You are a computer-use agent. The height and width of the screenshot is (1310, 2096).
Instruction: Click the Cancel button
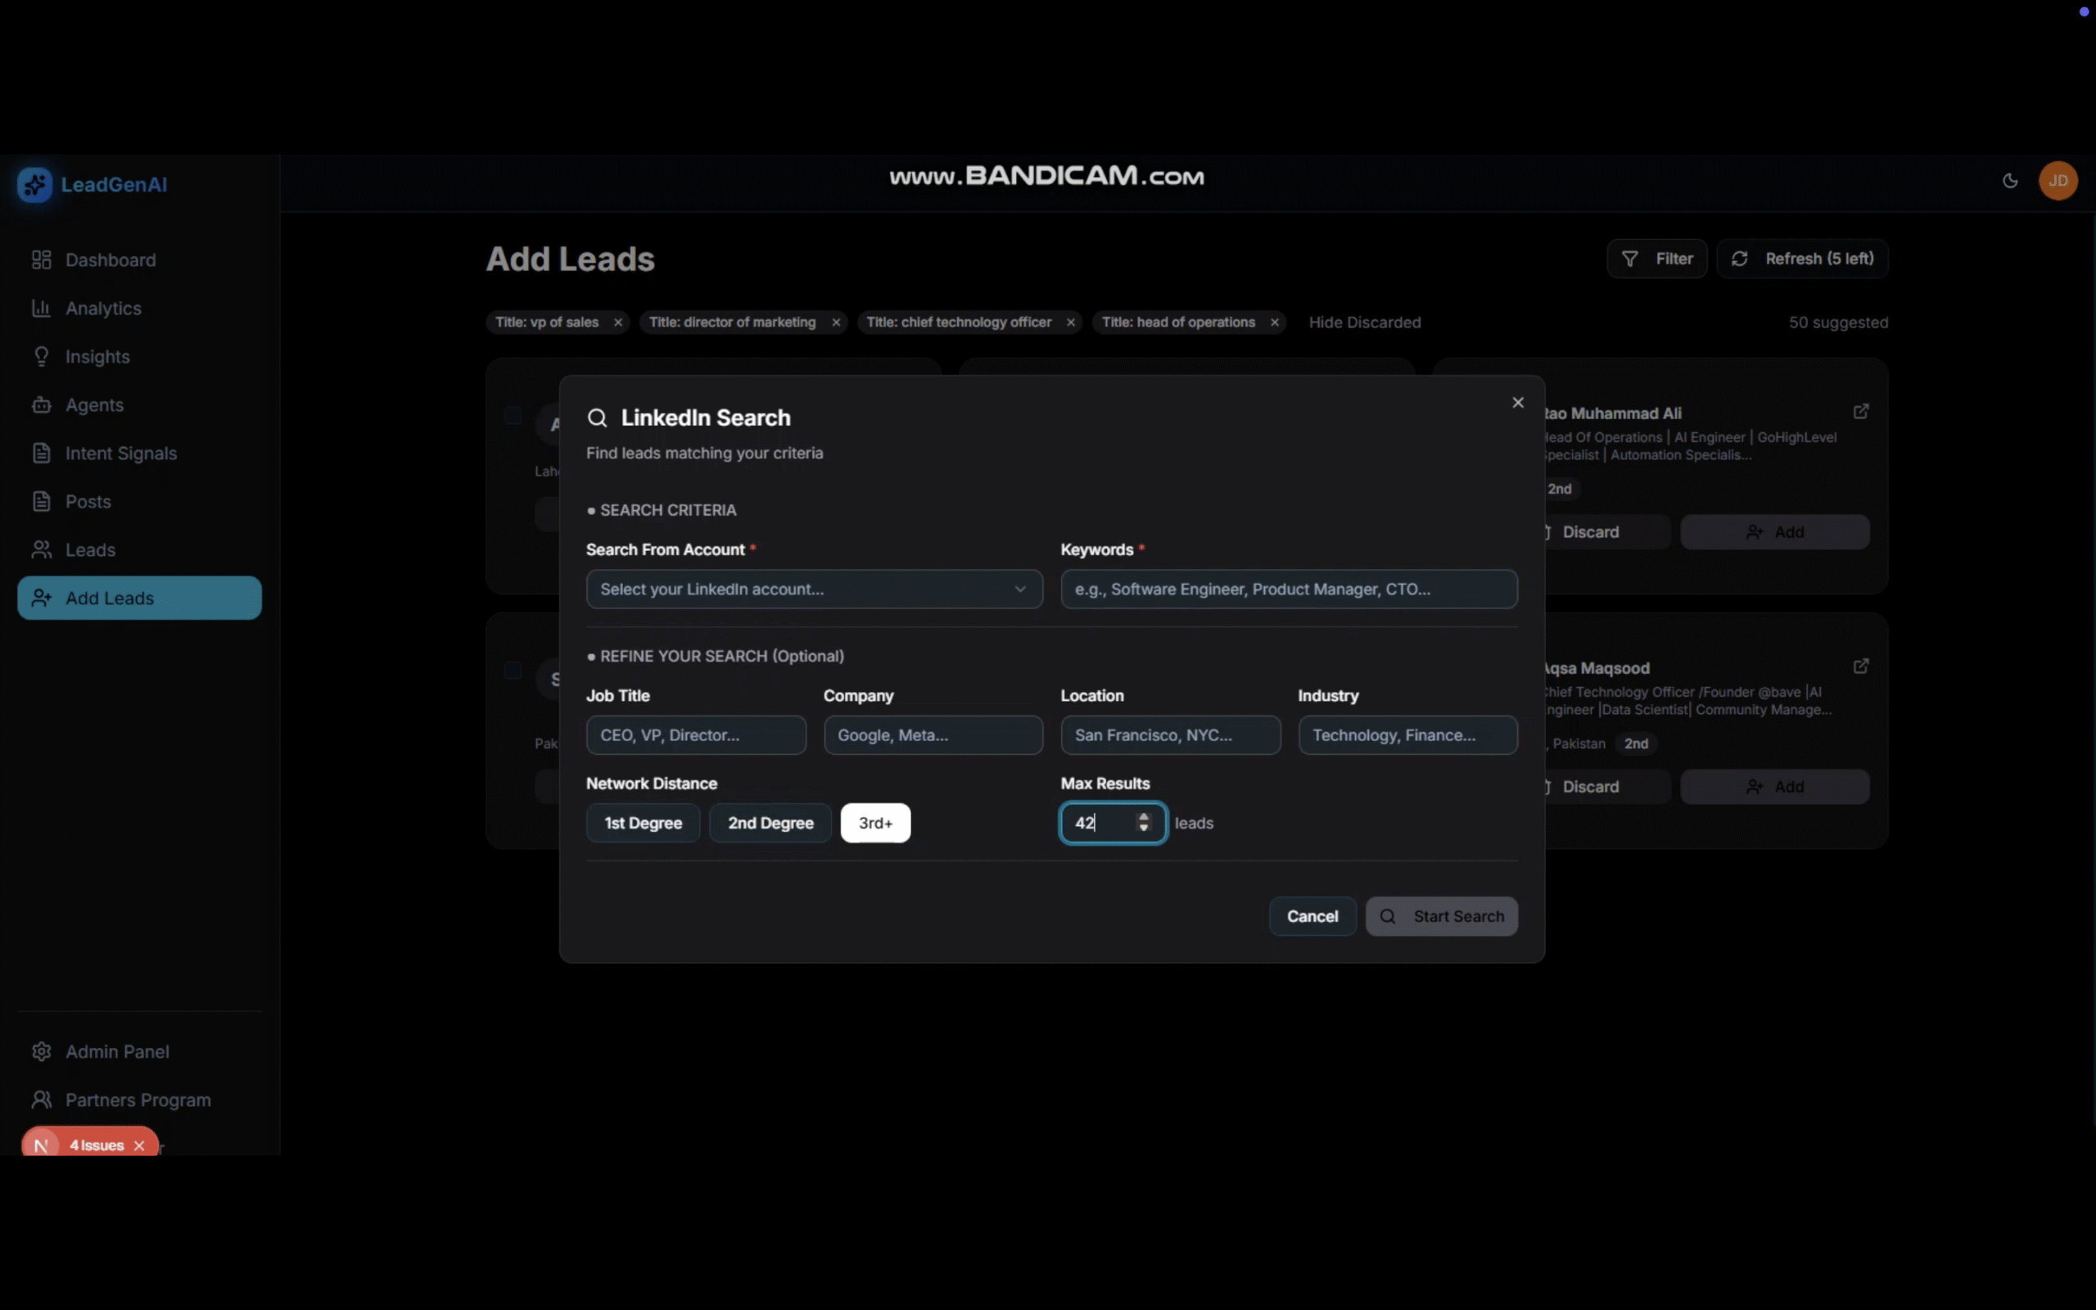1312,917
